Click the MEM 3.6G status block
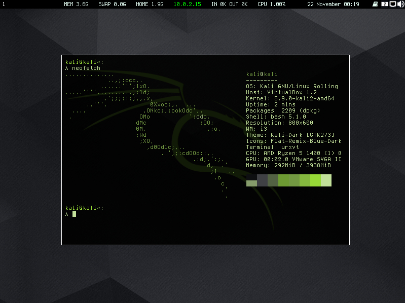 click(x=76, y=4)
